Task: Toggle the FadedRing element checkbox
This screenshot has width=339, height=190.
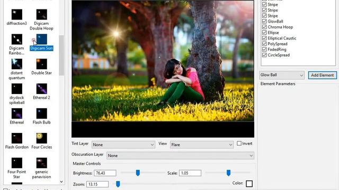Action: click(264, 49)
